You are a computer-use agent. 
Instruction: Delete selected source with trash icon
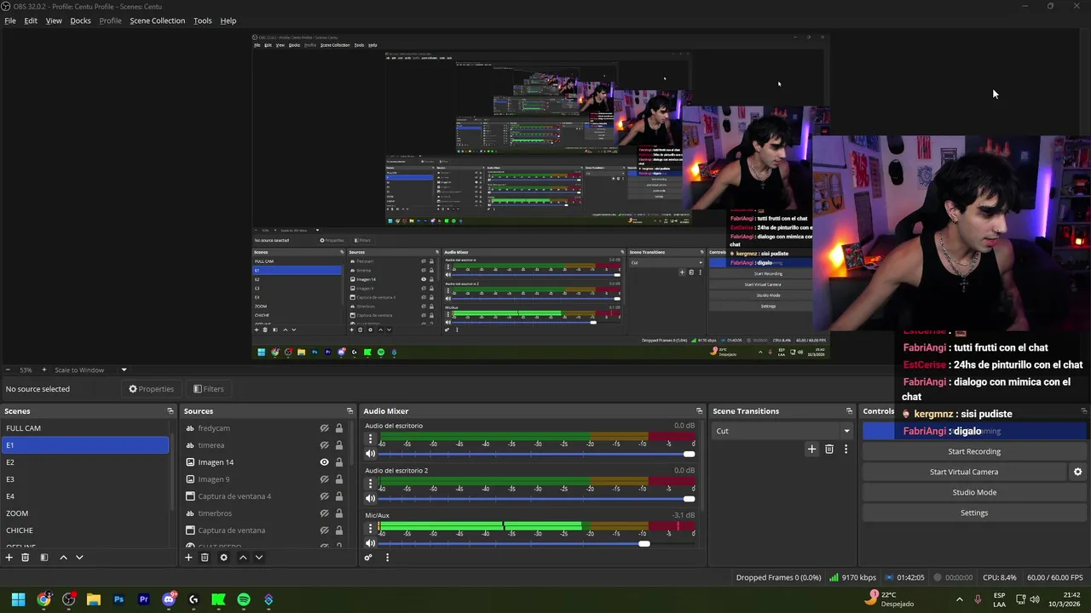point(205,558)
